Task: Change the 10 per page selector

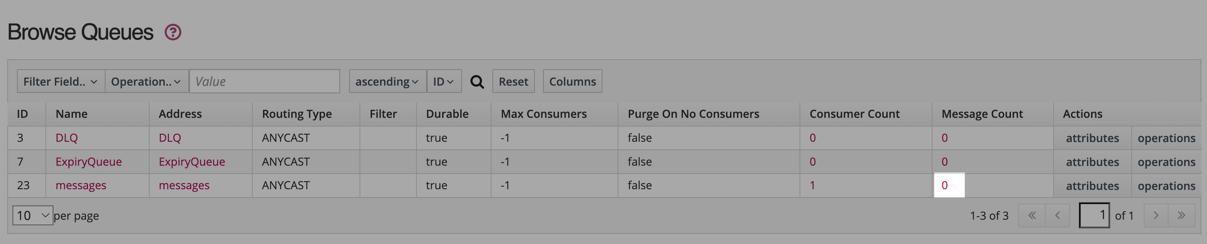Action: point(33,215)
